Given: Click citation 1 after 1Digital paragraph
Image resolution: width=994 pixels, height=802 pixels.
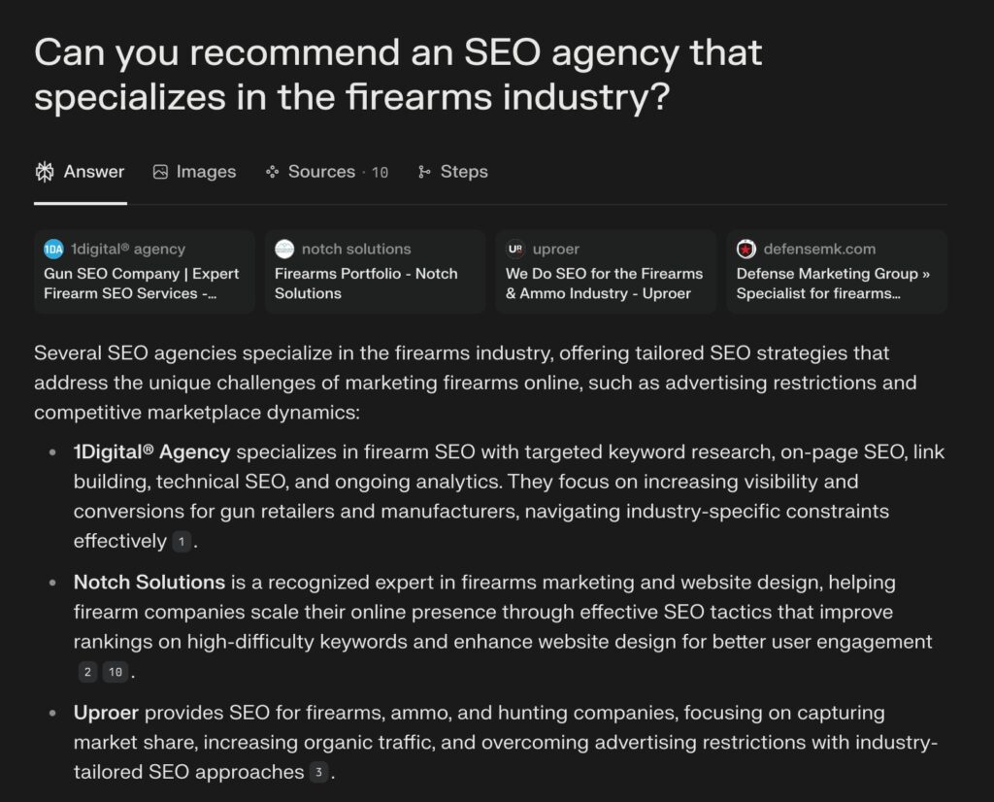Looking at the screenshot, I should coord(182,542).
